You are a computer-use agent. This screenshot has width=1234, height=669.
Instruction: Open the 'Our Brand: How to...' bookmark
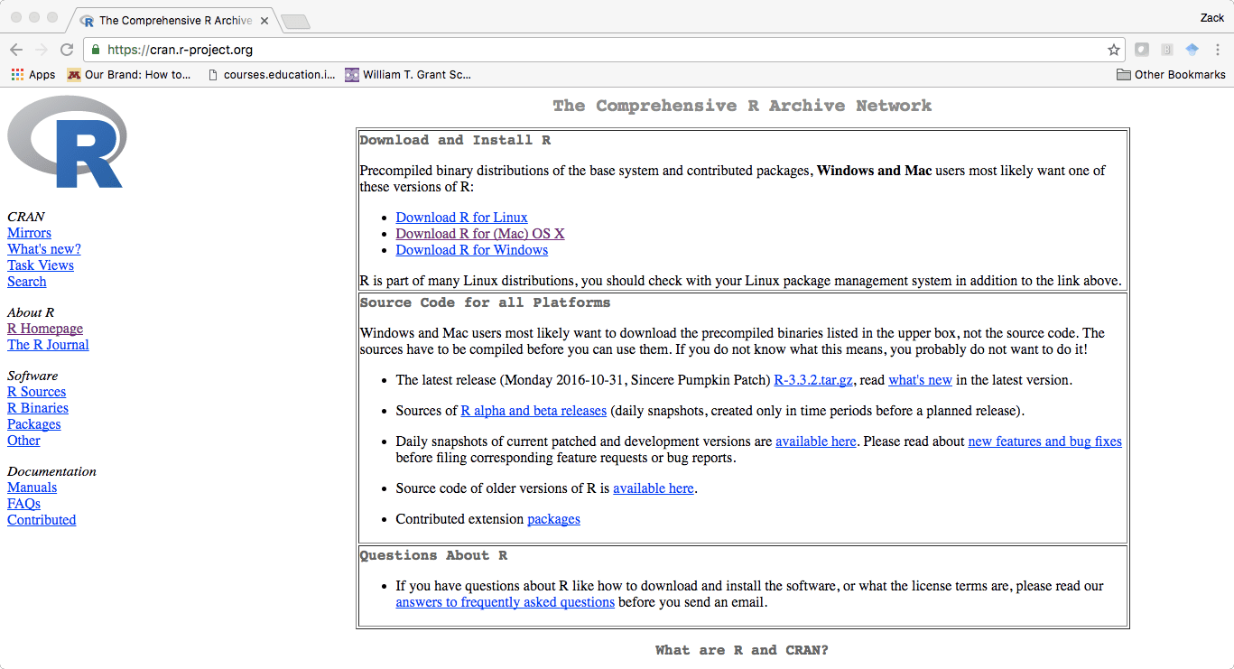coord(129,75)
